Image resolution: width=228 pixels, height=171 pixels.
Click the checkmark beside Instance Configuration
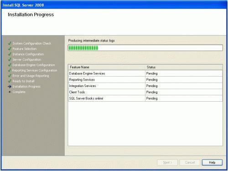click(x=10, y=54)
